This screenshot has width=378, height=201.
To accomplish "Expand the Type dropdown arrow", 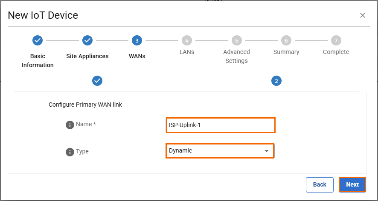I will (x=267, y=151).
